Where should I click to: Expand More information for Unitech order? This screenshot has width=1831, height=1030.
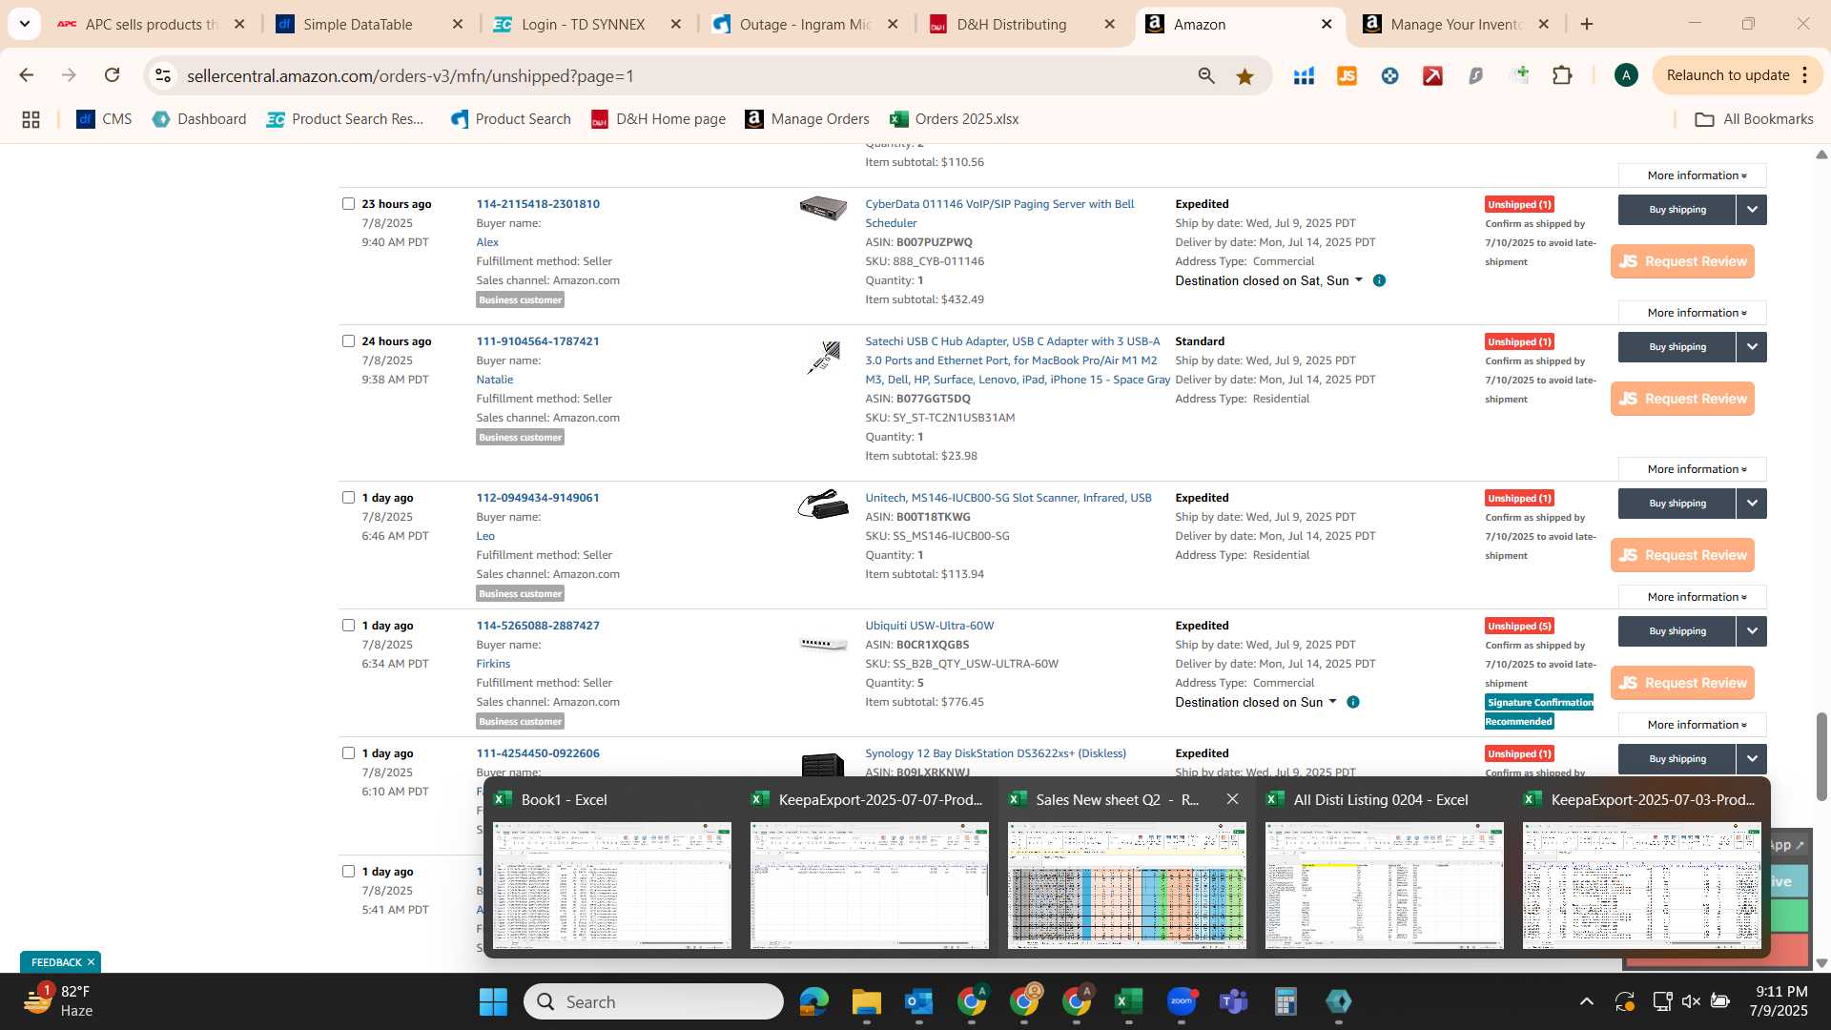[x=1693, y=597]
